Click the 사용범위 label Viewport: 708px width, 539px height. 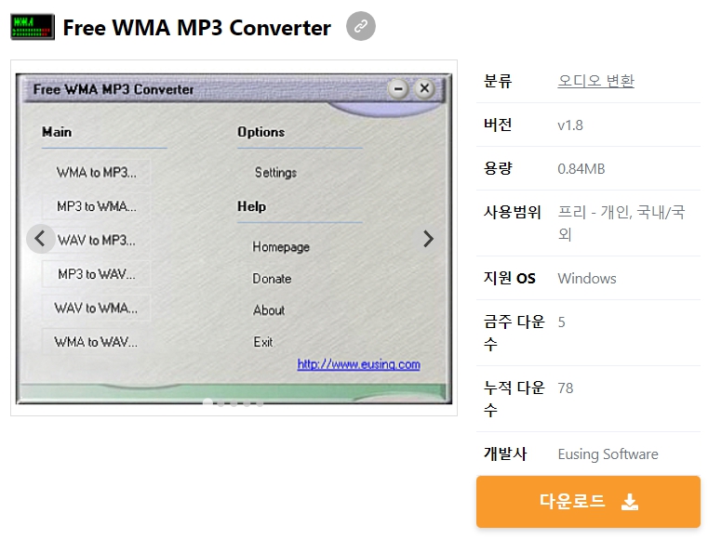coord(512,212)
